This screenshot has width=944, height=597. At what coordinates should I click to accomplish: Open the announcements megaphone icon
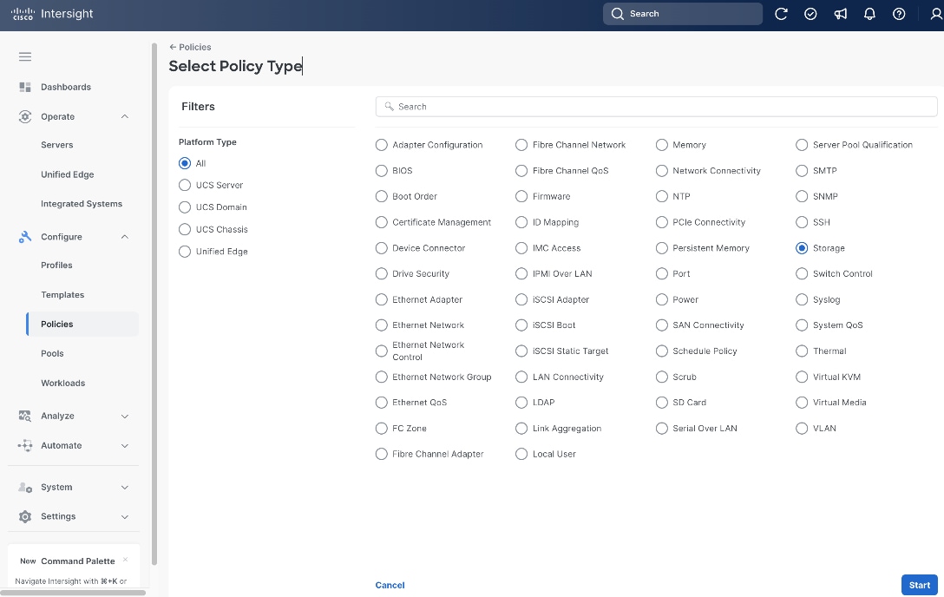click(x=840, y=14)
